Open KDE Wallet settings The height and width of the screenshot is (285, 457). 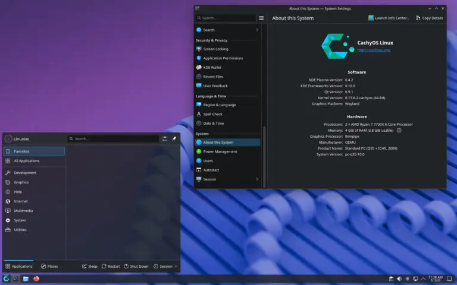212,68
